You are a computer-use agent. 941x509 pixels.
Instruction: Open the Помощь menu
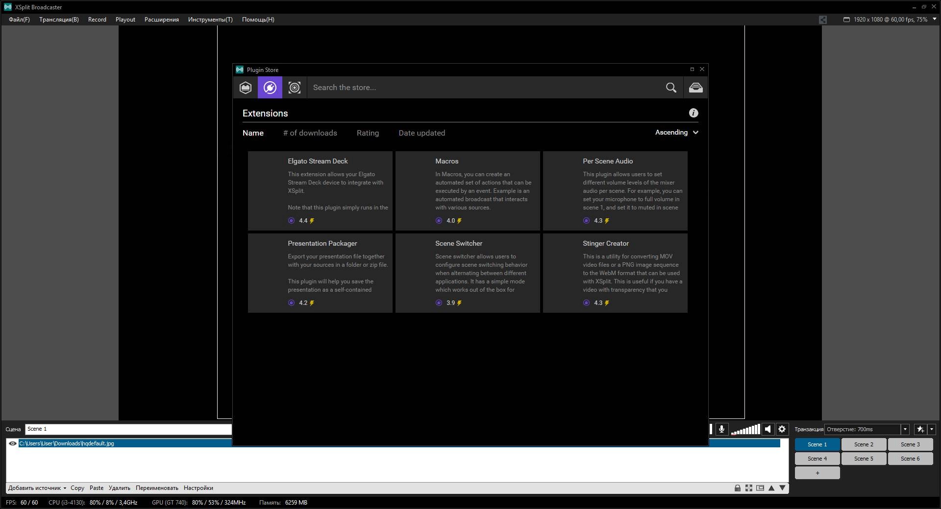(x=258, y=20)
